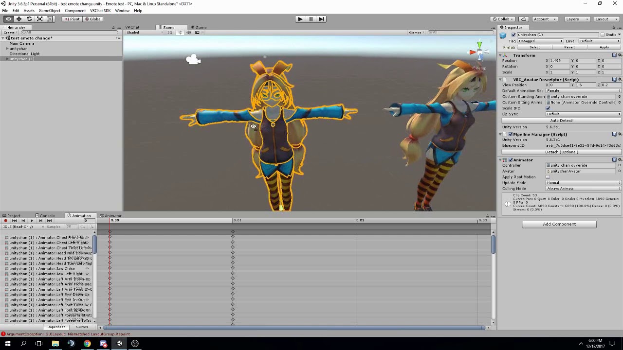Viewport: 623px width, 350px height.
Task: Toggle Animator component enabled checkbox
Action: [x=511, y=160]
